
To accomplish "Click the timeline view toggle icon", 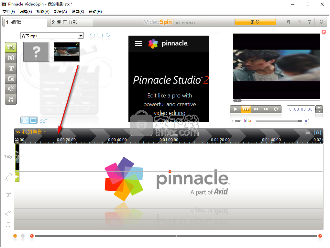I will pyautogui.click(x=308, y=132).
